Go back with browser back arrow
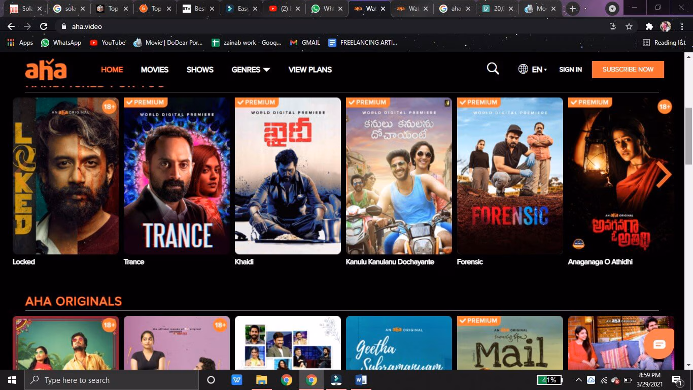 click(11, 26)
